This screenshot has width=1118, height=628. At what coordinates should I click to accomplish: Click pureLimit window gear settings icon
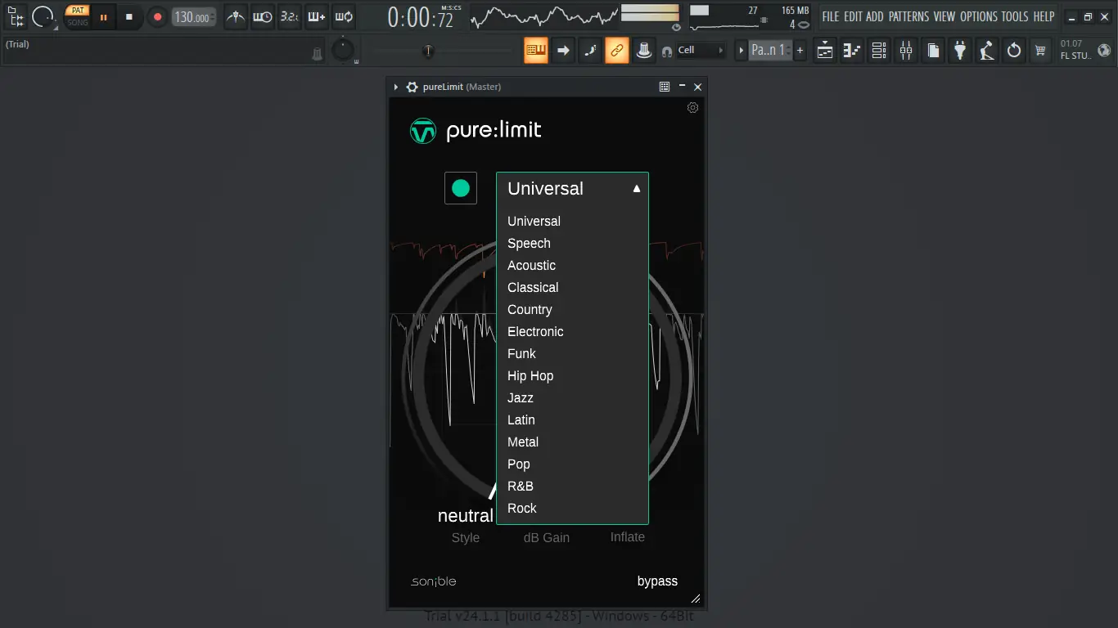pyautogui.click(x=412, y=87)
